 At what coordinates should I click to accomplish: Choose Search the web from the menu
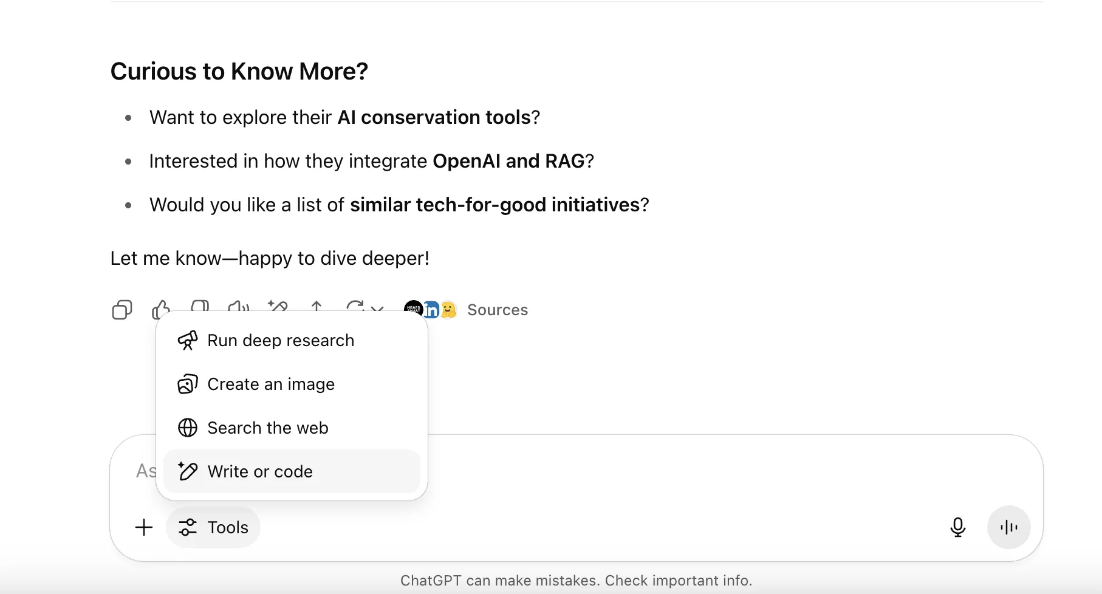pos(292,428)
